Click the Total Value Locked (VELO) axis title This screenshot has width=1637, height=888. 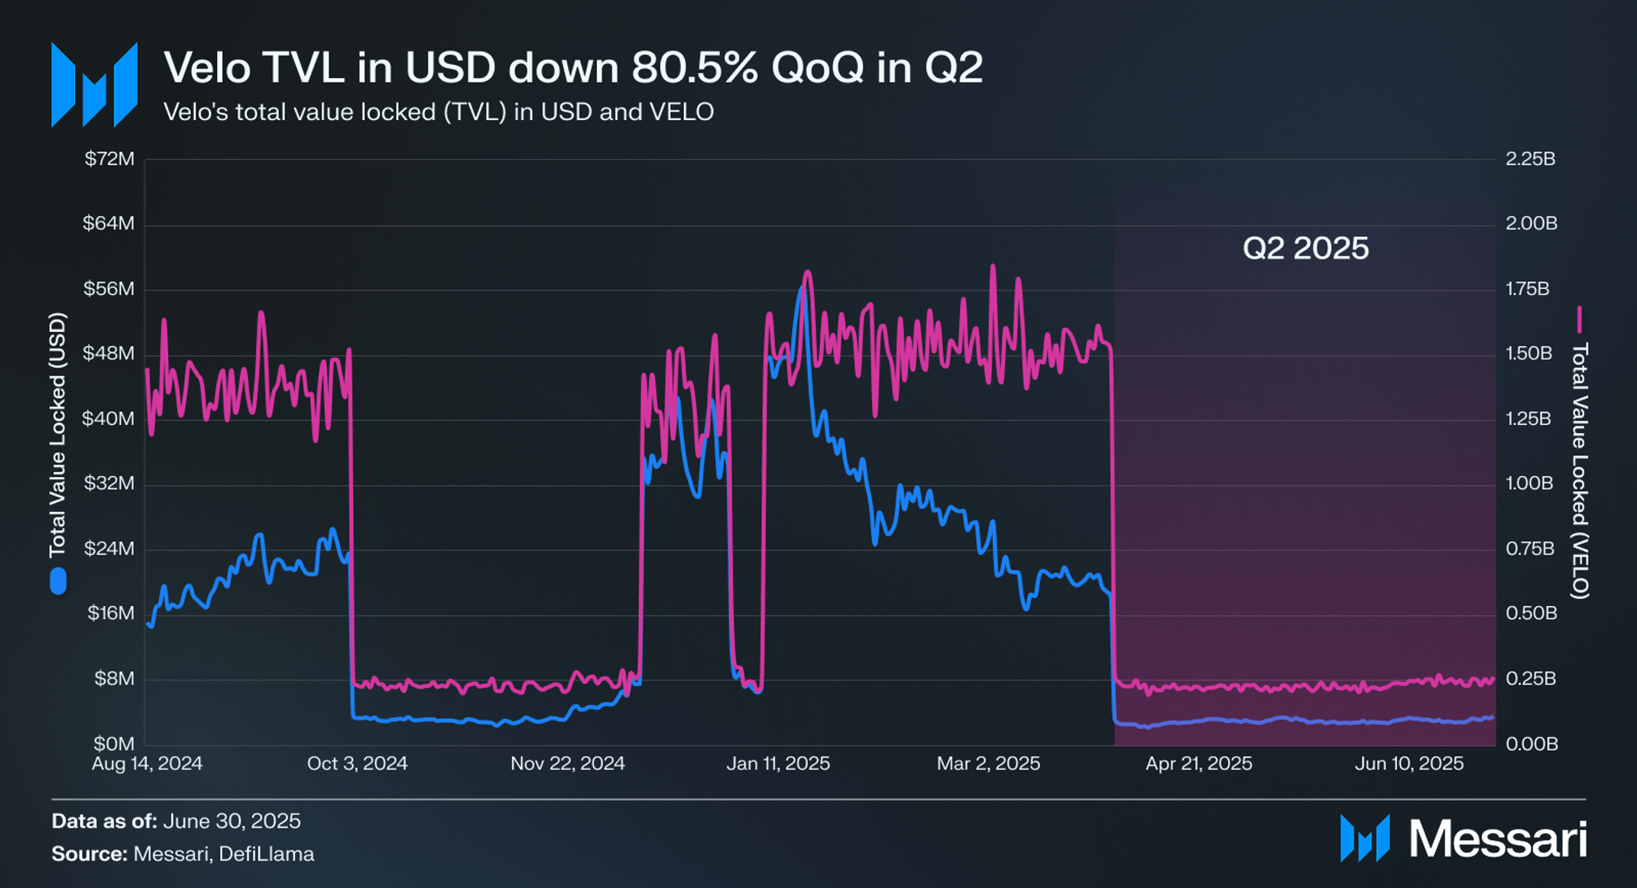point(1580,470)
